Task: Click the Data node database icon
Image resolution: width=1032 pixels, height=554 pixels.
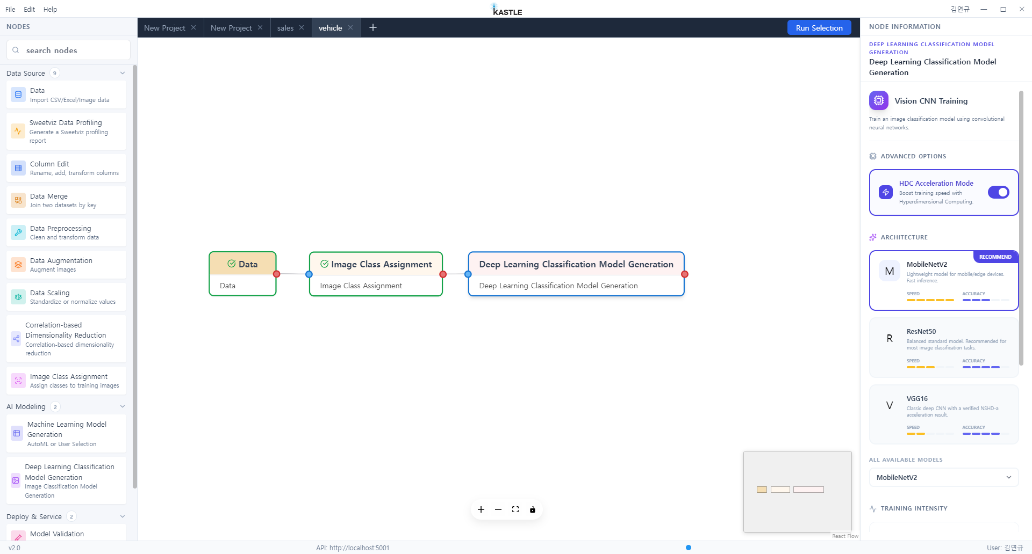Action: (18, 94)
